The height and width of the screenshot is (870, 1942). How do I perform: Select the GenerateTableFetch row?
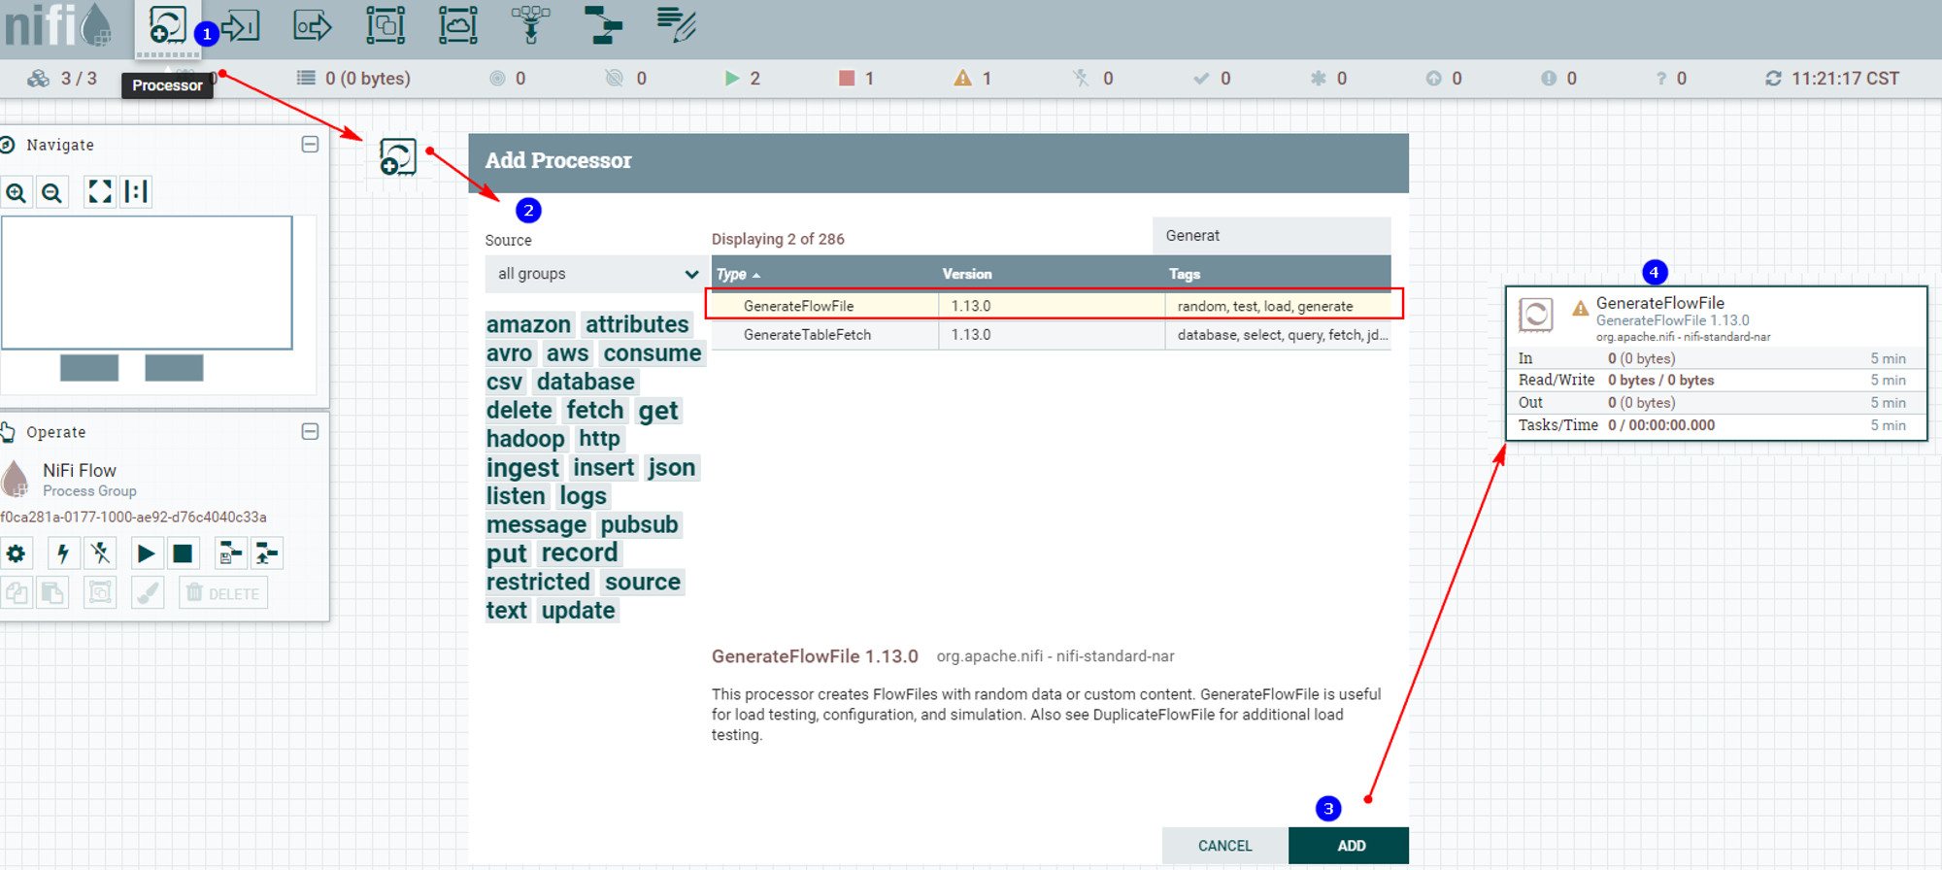click(1053, 335)
